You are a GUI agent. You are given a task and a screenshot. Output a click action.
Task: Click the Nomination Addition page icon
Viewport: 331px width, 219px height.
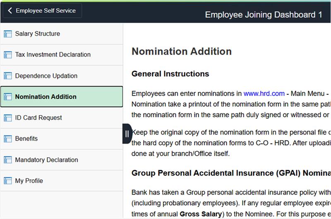coord(7,97)
